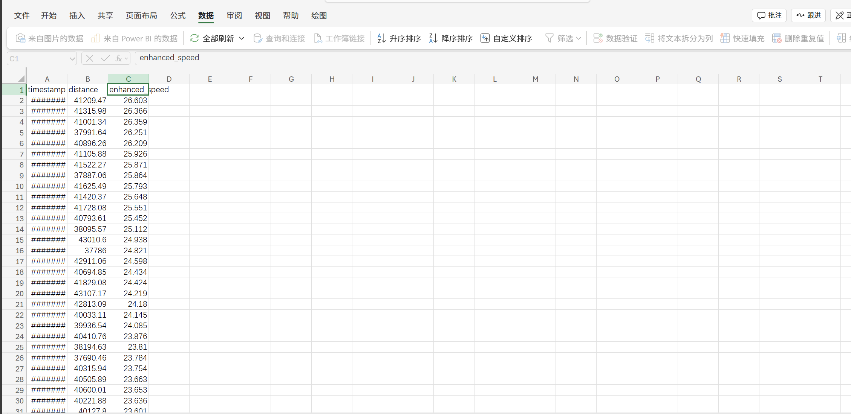Open the 文件 menu

point(22,15)
